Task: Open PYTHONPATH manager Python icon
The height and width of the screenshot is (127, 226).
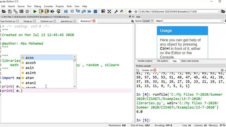Action: 122,12
